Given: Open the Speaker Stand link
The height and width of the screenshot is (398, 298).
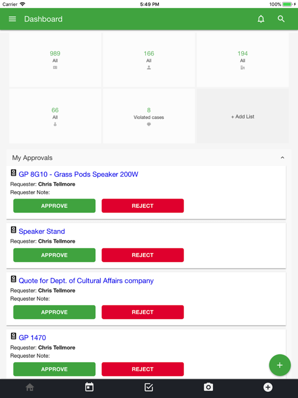Looking at the screenshot, I should (42, 231).
